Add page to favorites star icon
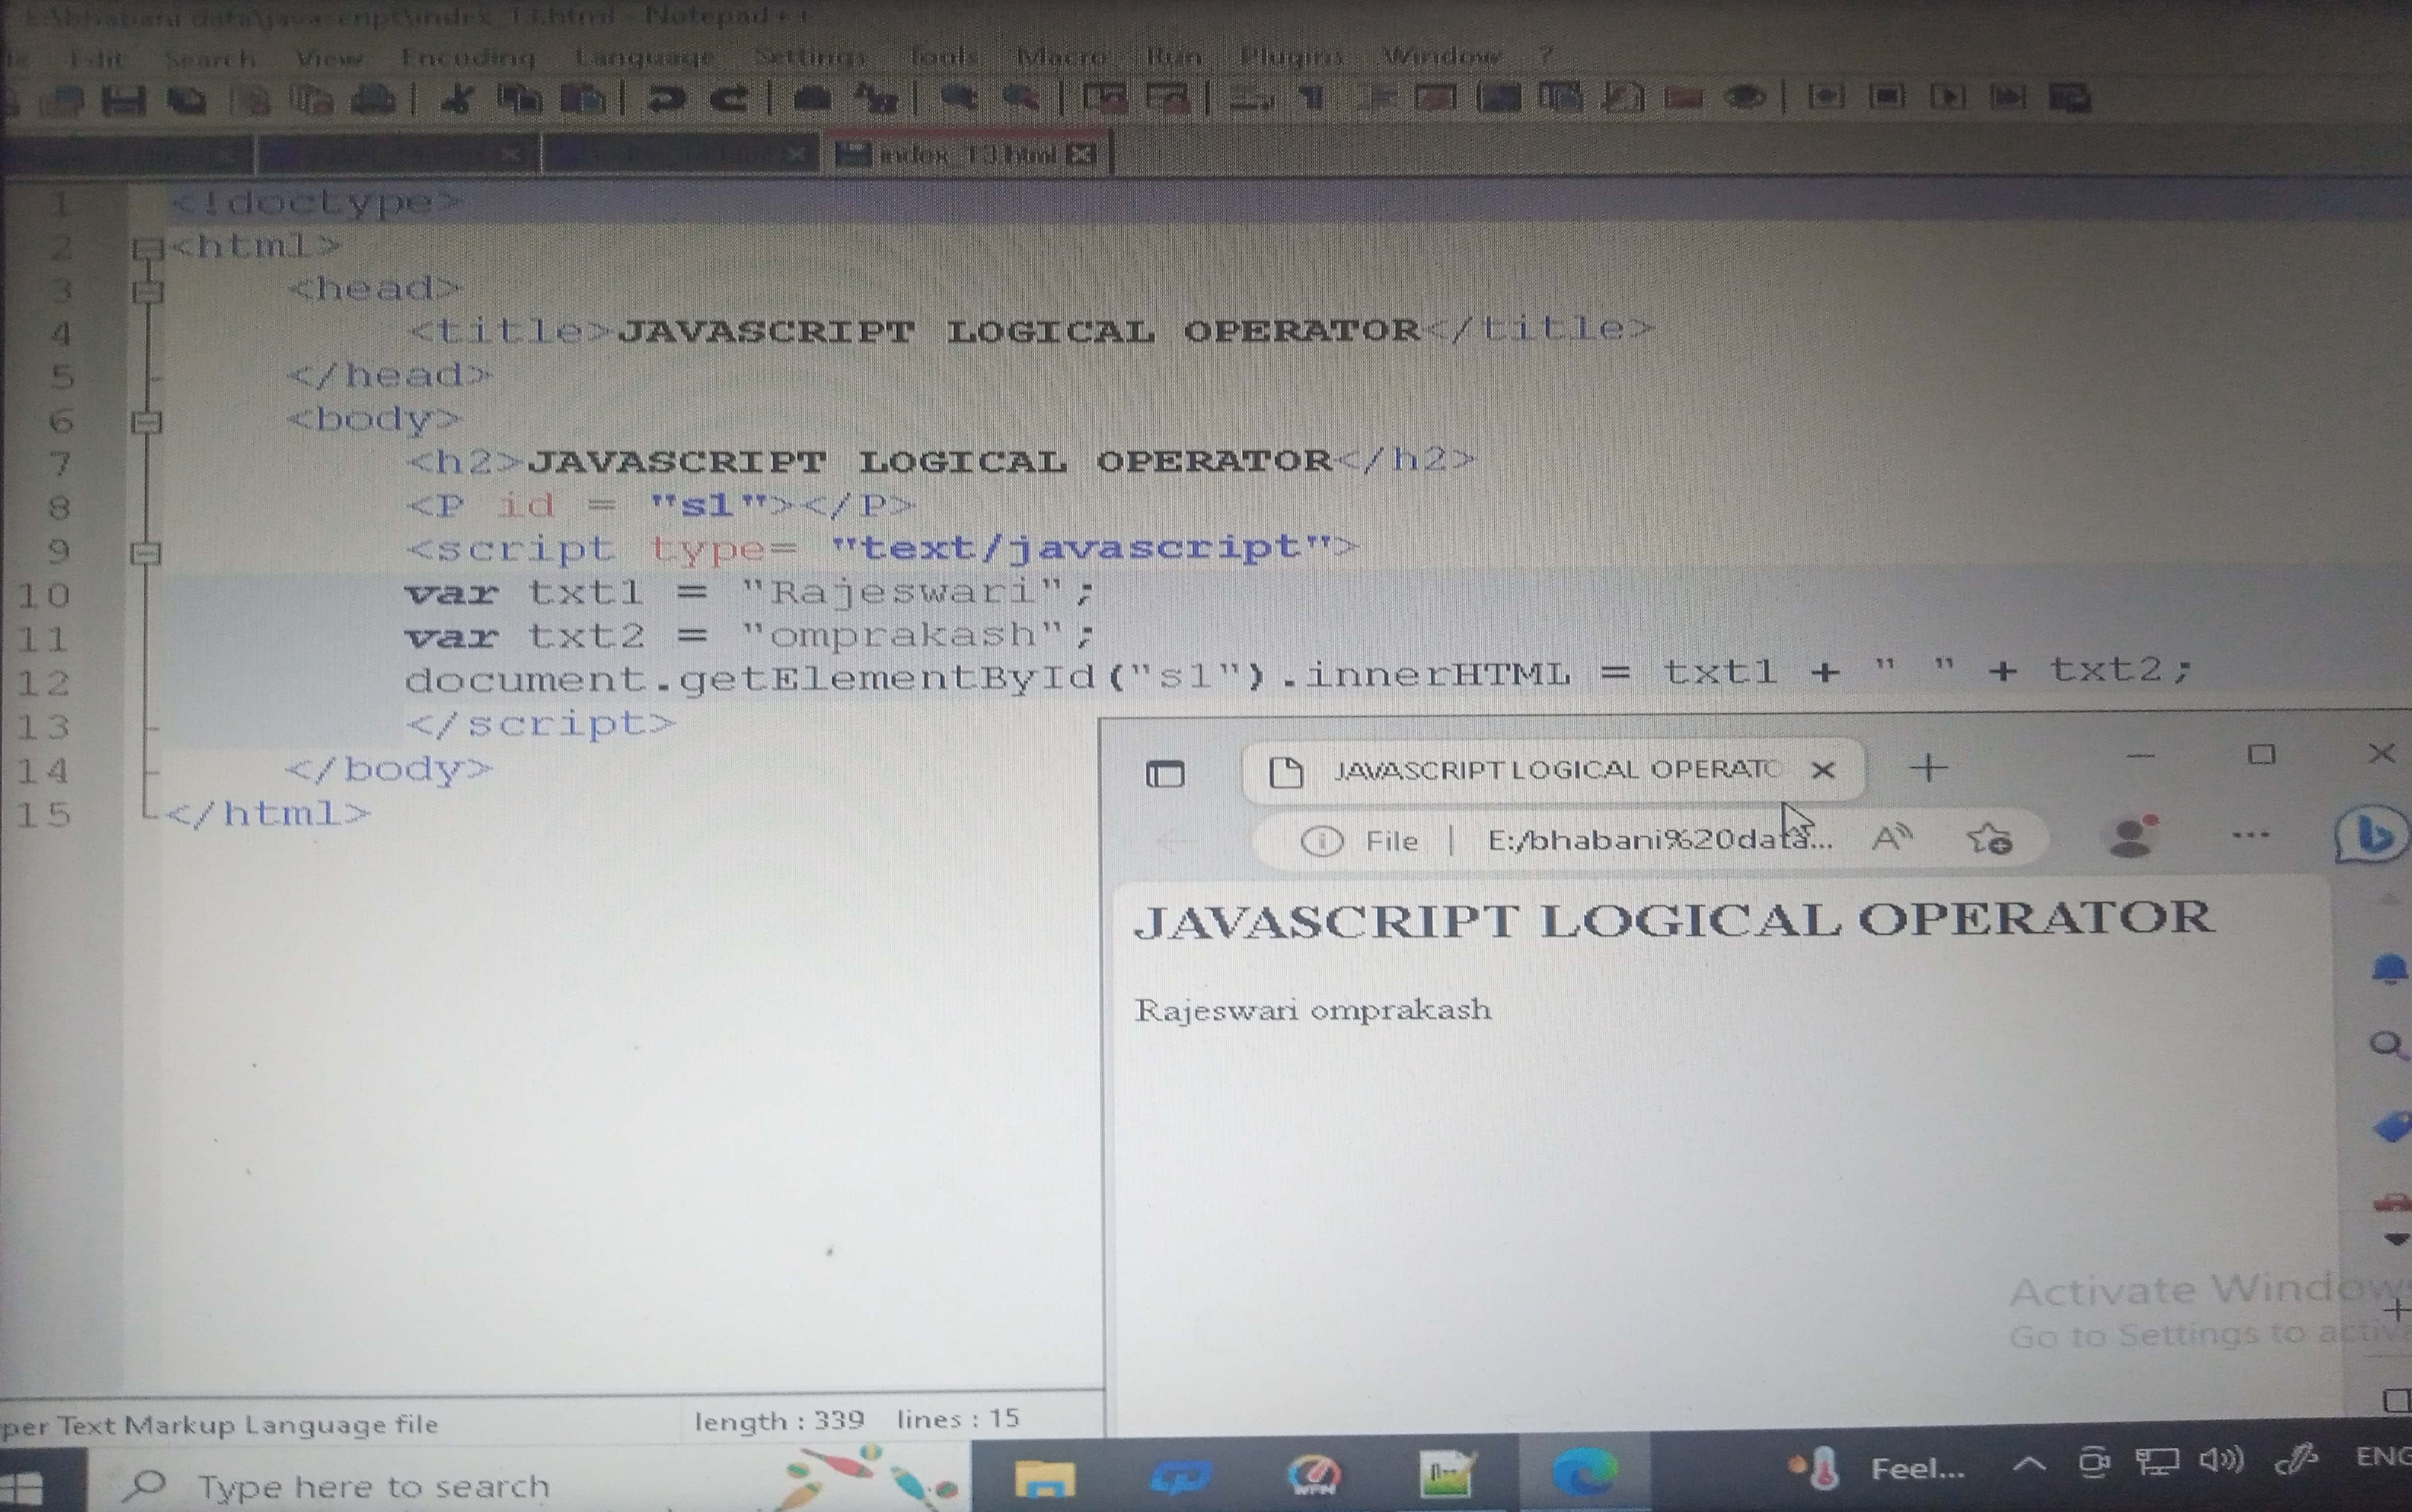The height and width of the screenshot is (1512, 2412). pos(1989,838)
